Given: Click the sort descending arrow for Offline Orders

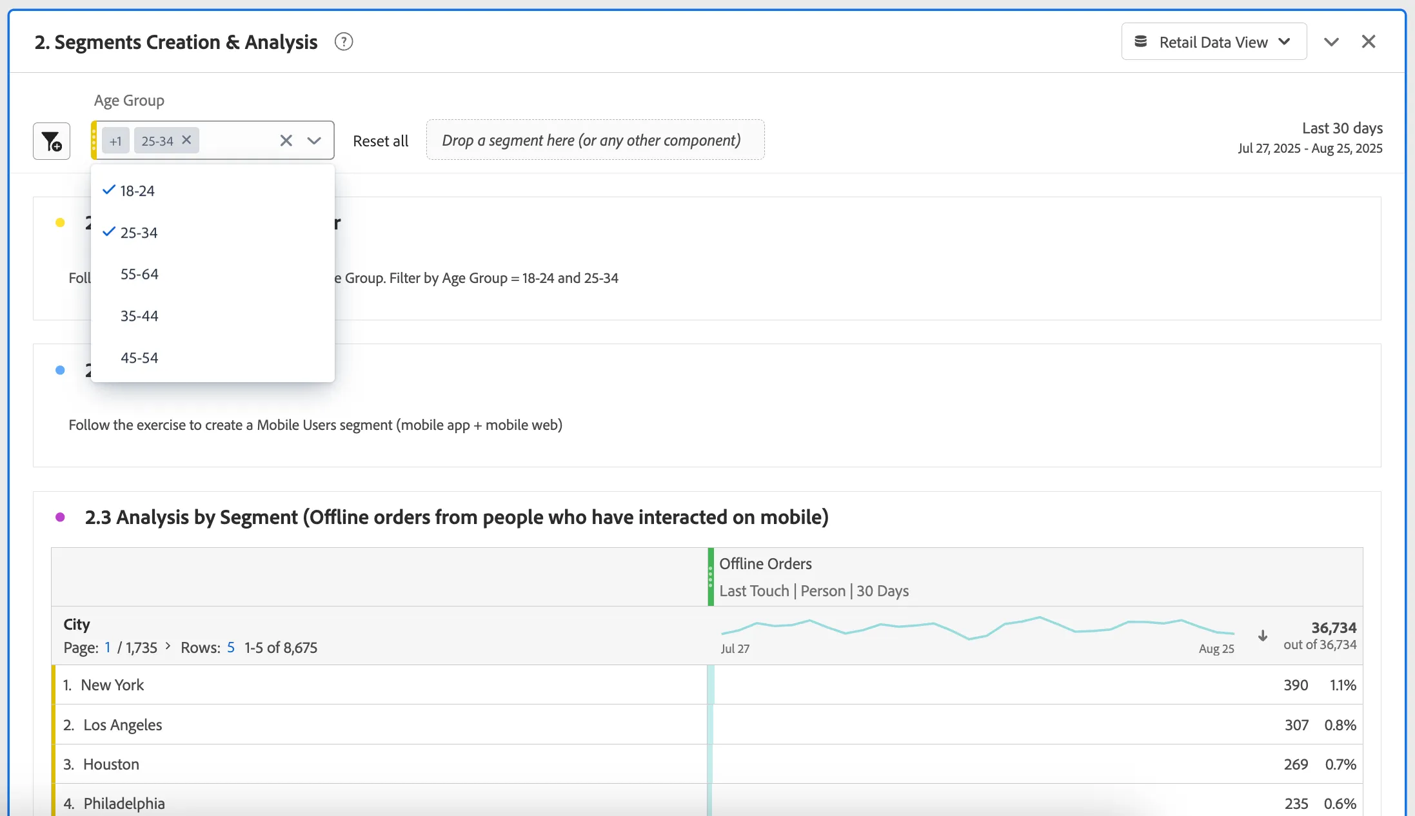Looking at the screenshot, I should click(x=1263, y=636).
